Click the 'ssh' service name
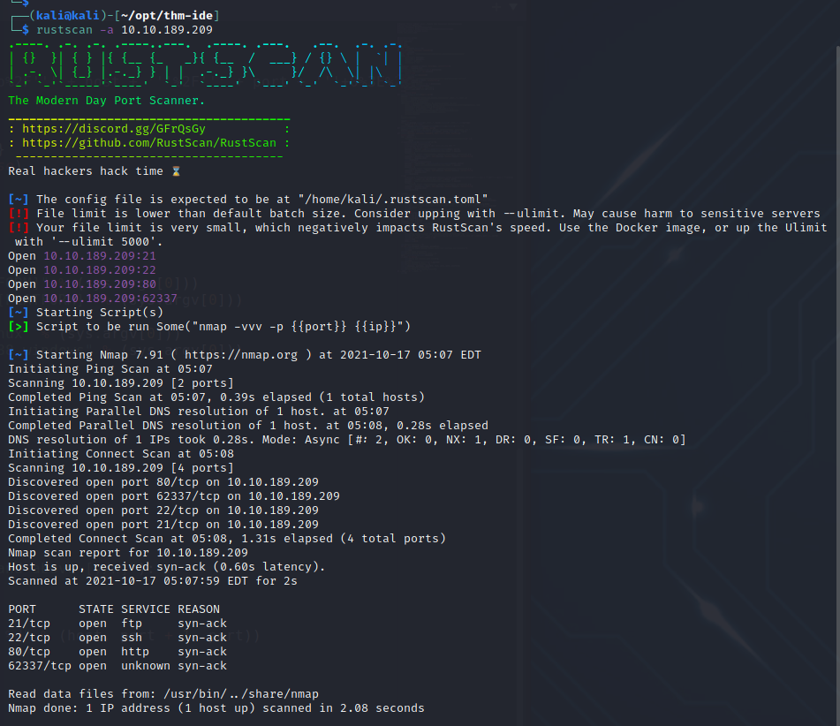The height and width of the screenshot is (726, 840). [x=132, y=637]
